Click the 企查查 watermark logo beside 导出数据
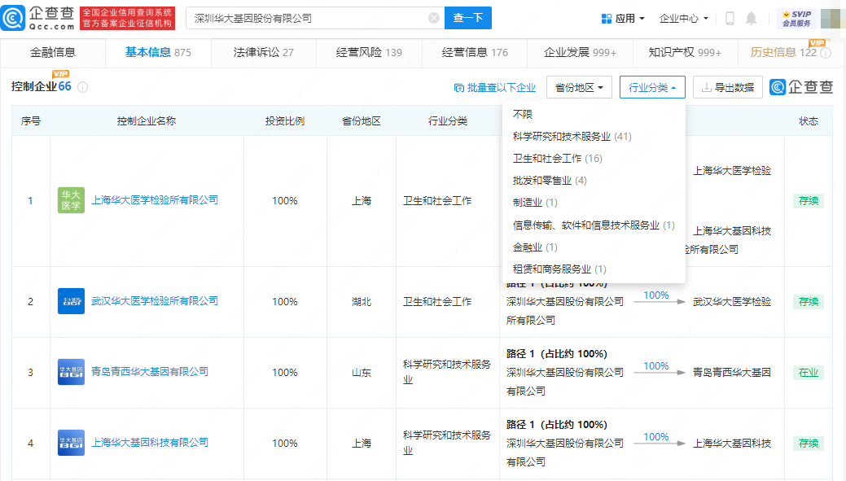This screenshot has width=846, height=481. pyautogui.click(x=802, y=87)
